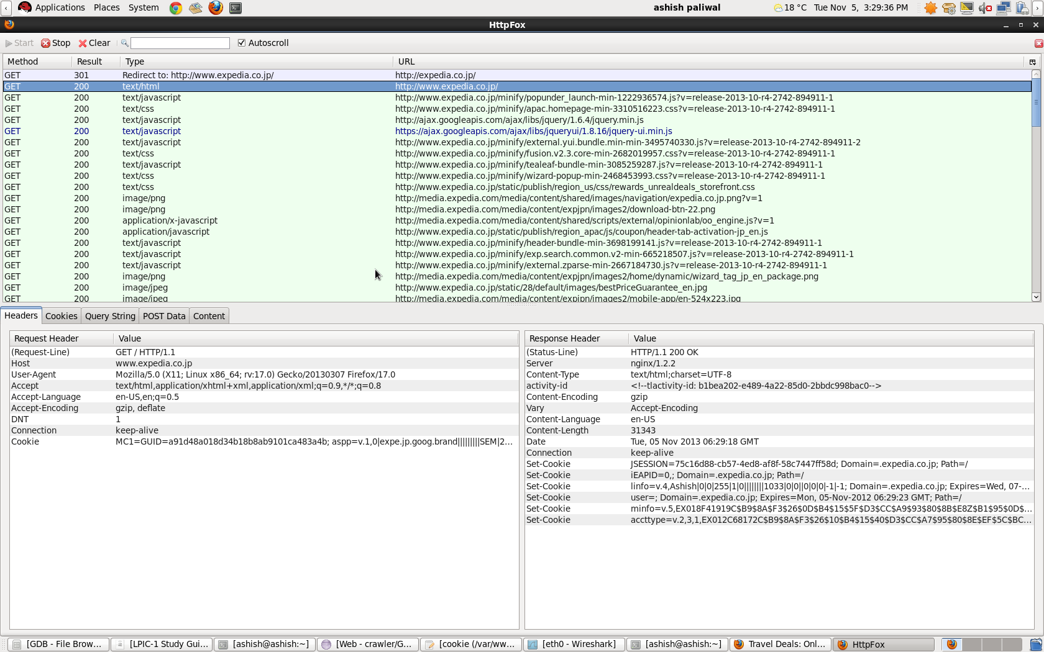Focus the filter search field
This screenshot has width=1044, height=652.
pos(180,43)
